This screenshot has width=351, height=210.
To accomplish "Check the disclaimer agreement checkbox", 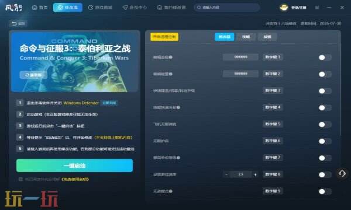I will tap(20, 179).
